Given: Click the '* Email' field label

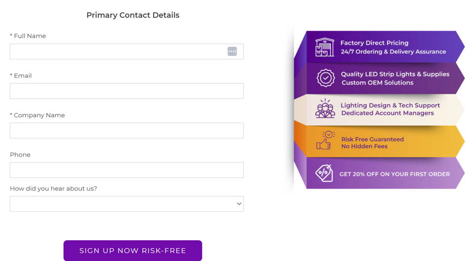Looking at the screenshot, I should 21,76.
